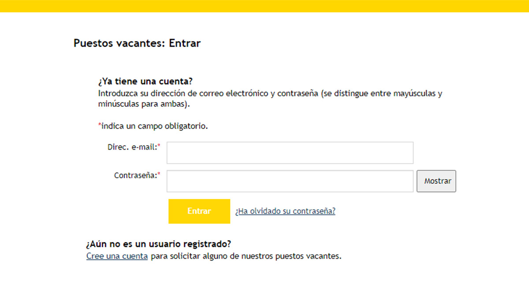Screen dimensions: 529x297
Task: Click the Direc. e-mail label text
Action: 132,147
